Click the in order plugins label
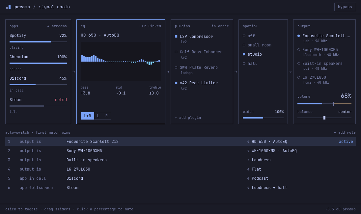Viewport: 361px width, 214px height. tap(220, 26)
